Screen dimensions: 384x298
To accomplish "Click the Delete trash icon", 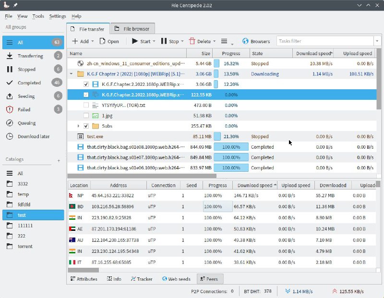I will (192, 41).
